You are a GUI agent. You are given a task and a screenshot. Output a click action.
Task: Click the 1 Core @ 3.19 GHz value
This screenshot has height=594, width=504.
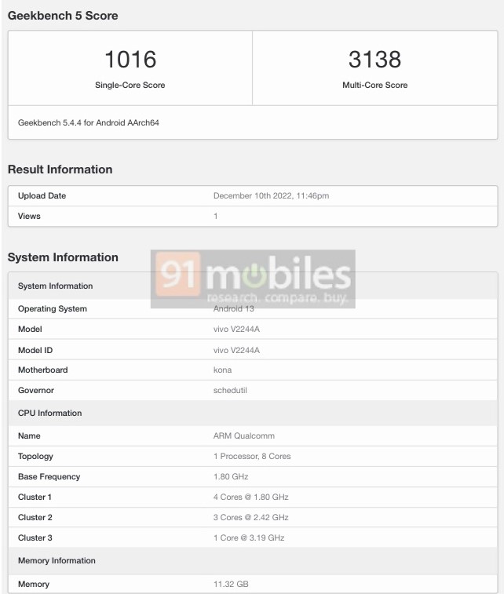(x=249, y=538)
